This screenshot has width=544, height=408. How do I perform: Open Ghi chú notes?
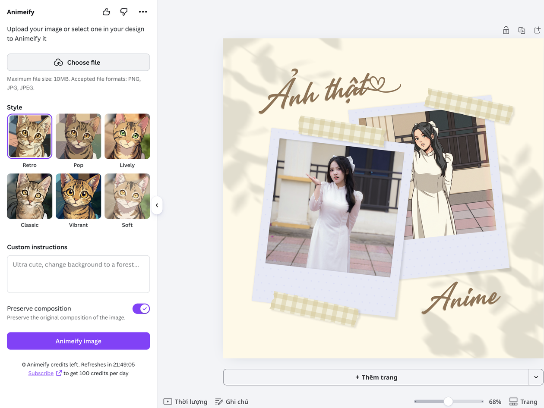231,402
